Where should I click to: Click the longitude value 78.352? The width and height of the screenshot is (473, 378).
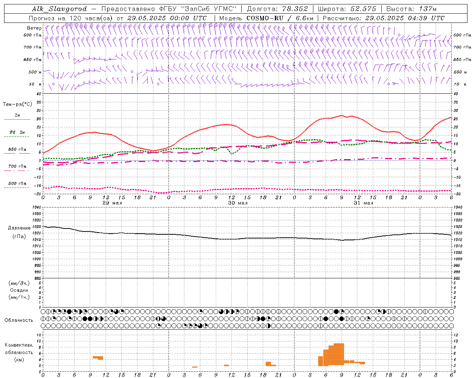point(295,9)
